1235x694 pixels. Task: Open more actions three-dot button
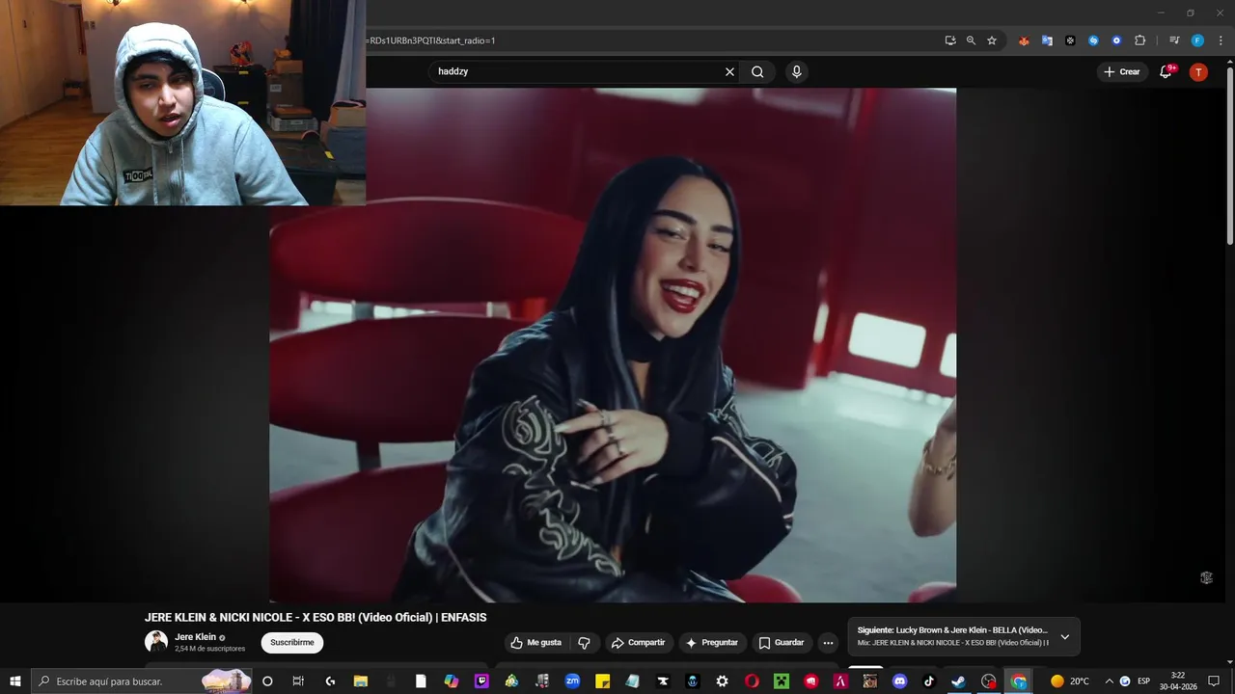(828, 643)
